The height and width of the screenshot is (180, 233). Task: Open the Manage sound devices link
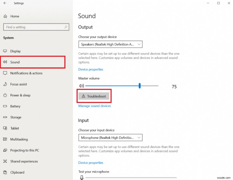(94, 106)
